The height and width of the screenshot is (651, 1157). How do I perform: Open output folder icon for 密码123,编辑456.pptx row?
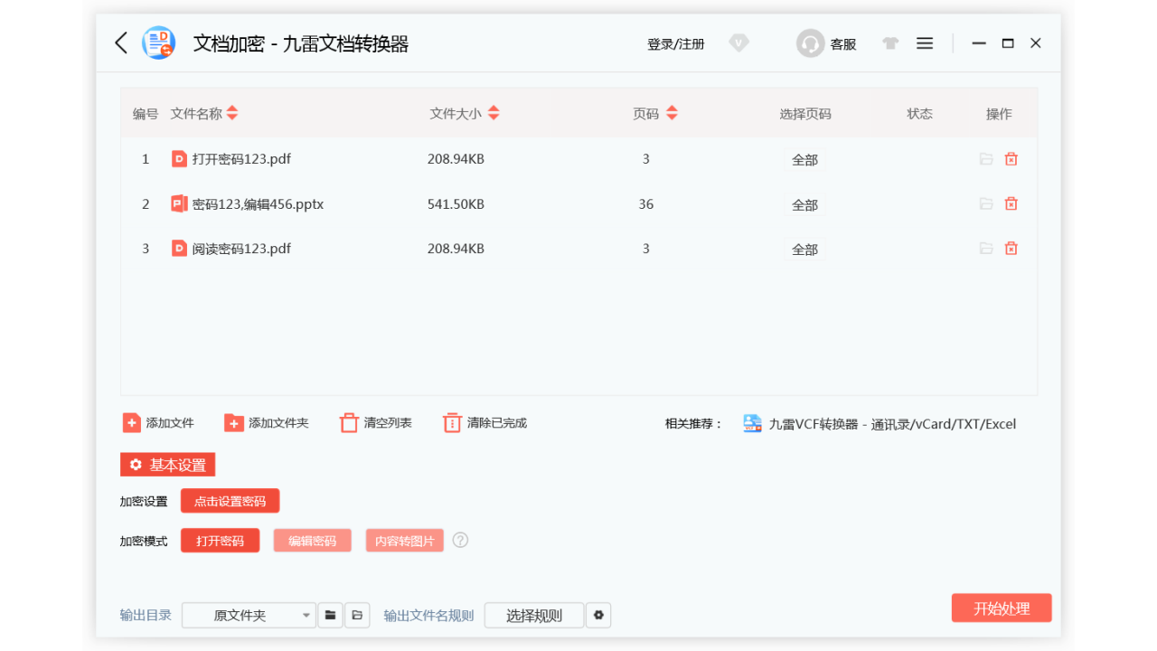985,203
